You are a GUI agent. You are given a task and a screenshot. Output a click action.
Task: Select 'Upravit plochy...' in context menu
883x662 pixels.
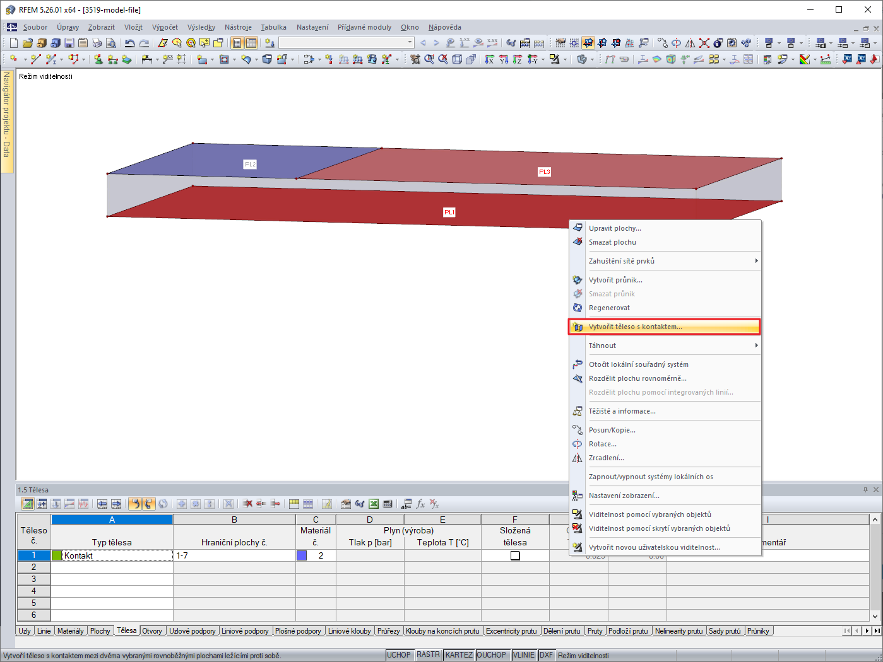click(x=665, y=228)
